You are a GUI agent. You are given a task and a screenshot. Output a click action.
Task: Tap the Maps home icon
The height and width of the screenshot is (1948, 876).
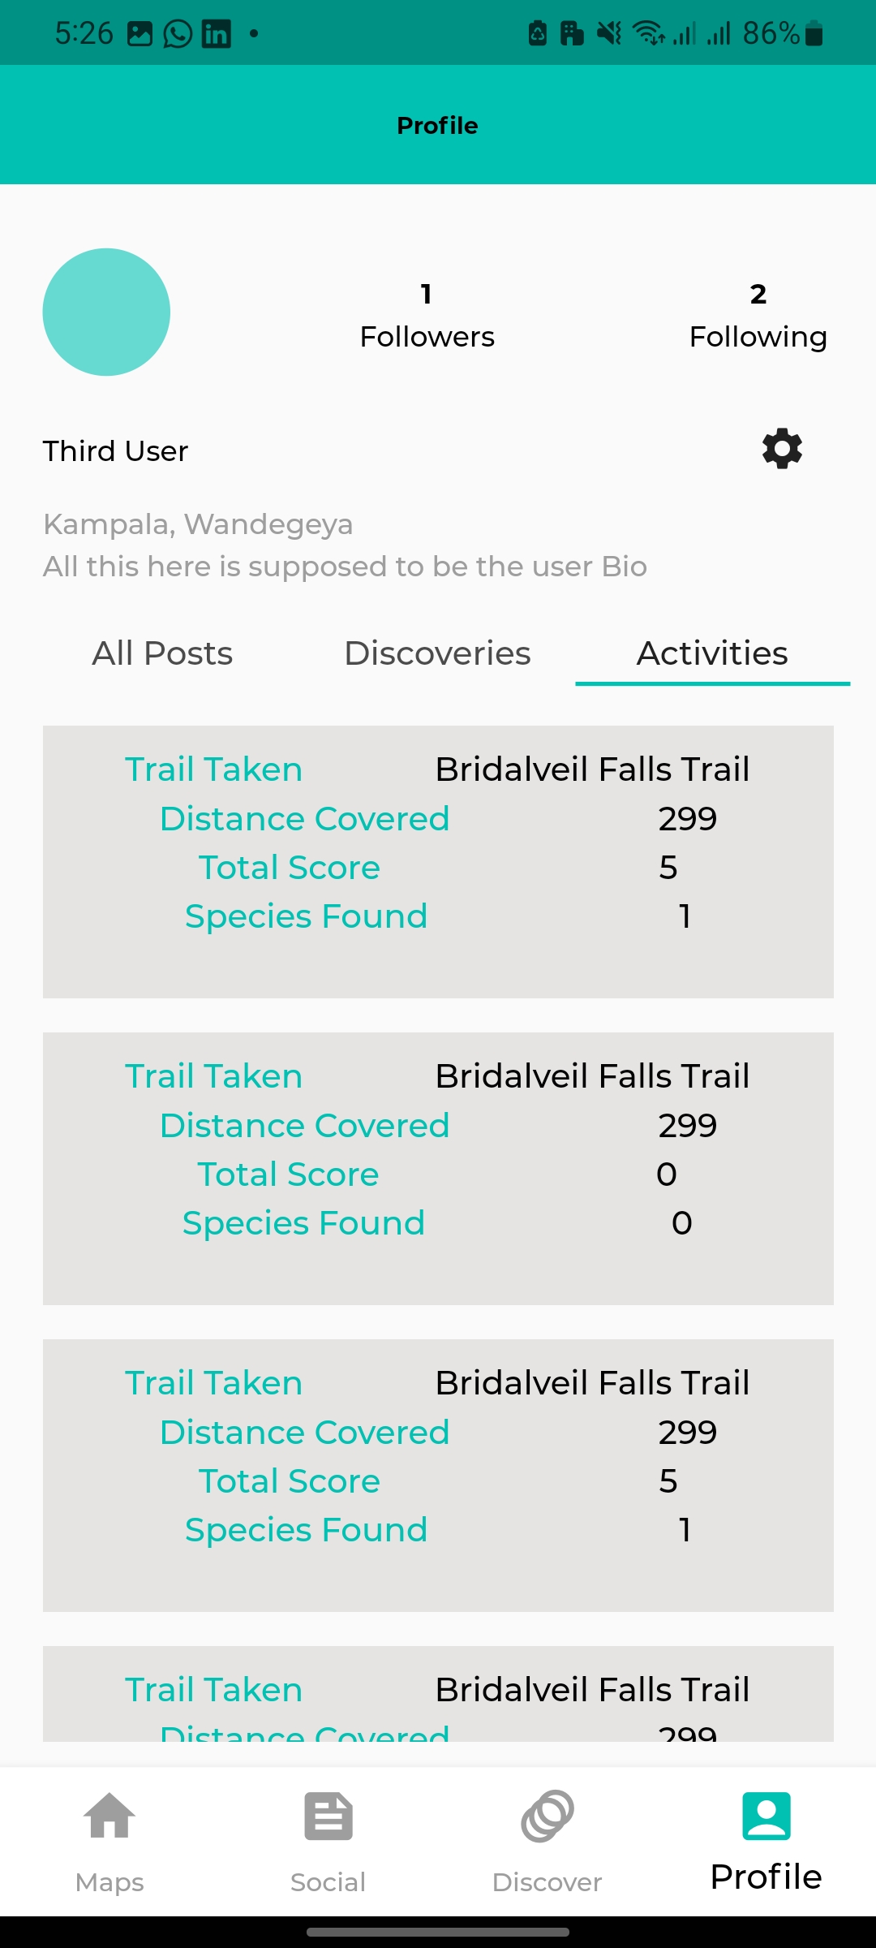109,1817
